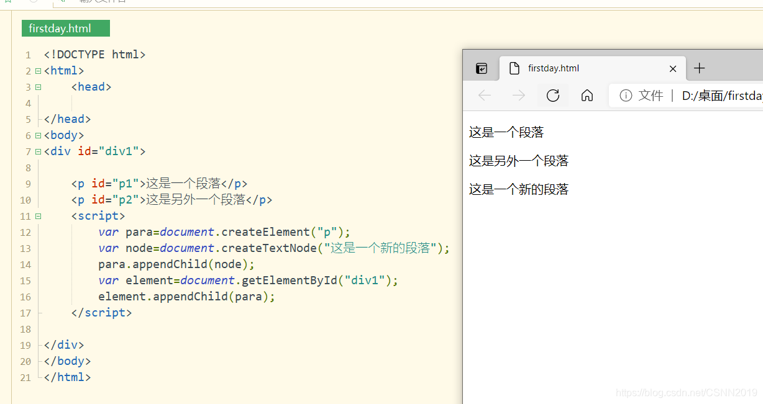This screenshot has width=763, height=404.
Task: Collapse the script fold on line 11
Action: pos(38,216)
